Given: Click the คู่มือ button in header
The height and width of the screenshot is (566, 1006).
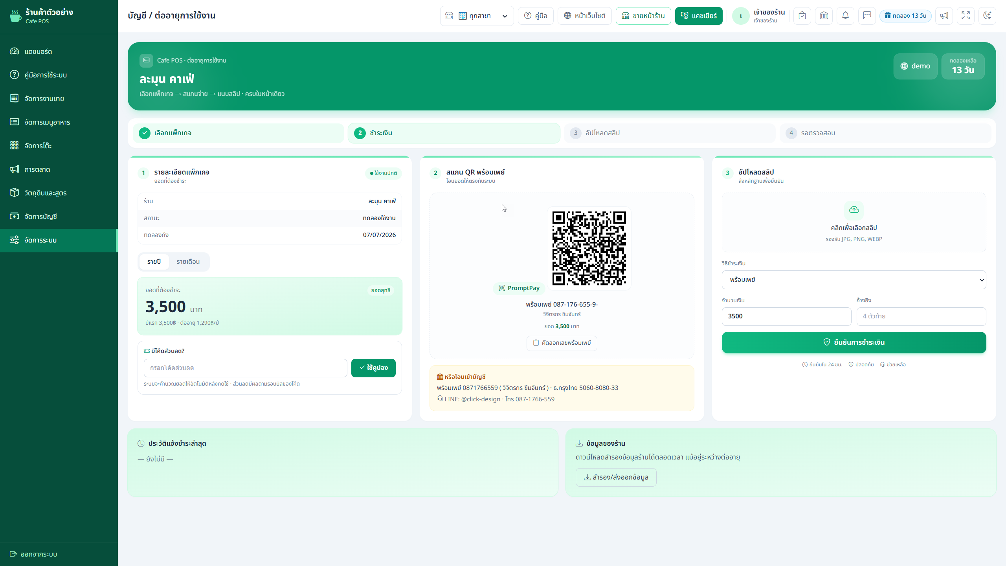Looking at the screenshot, I should (x=536, y=16).
